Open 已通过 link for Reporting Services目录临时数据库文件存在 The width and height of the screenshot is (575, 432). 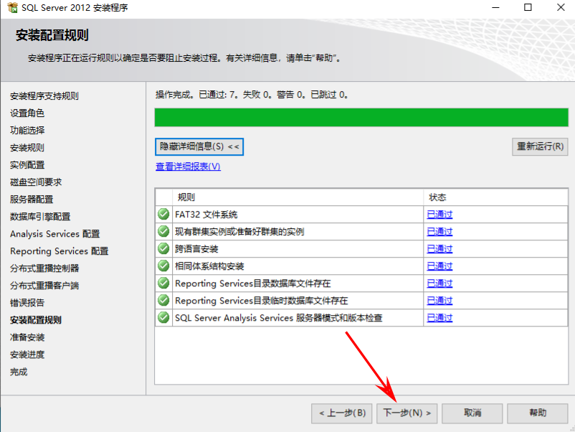tap(439, 301)
